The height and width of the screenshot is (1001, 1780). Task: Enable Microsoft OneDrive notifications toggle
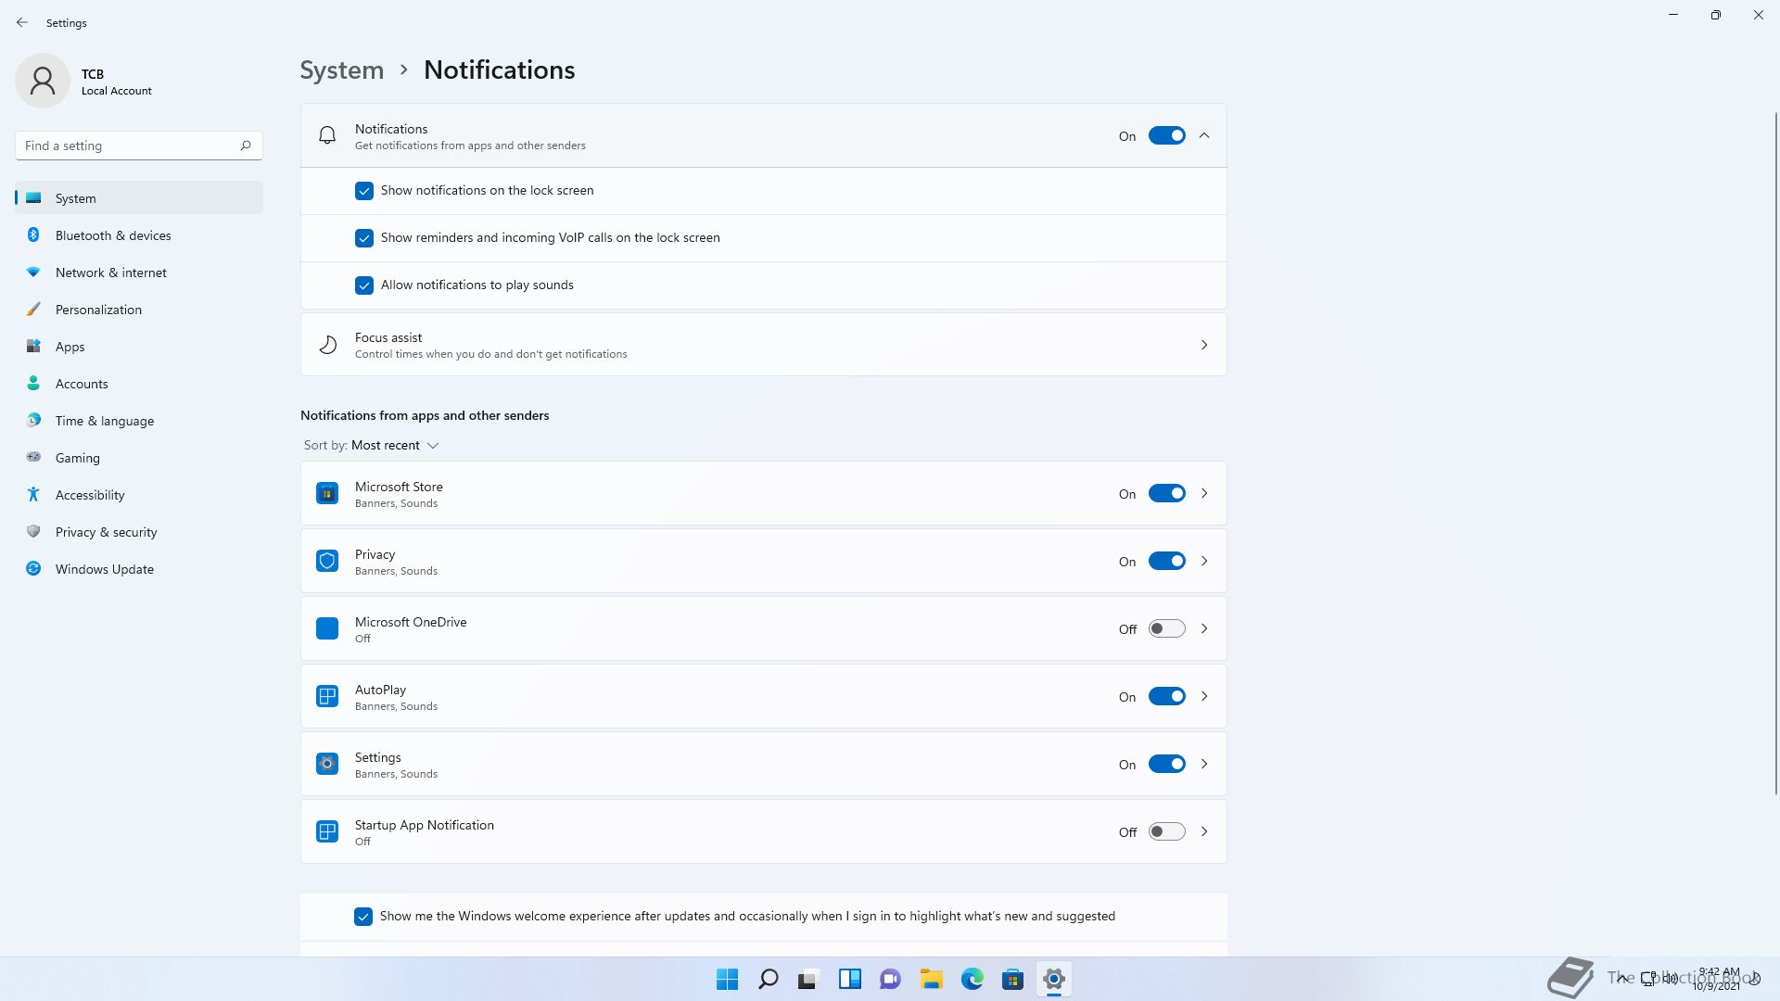click(1166, 628)
